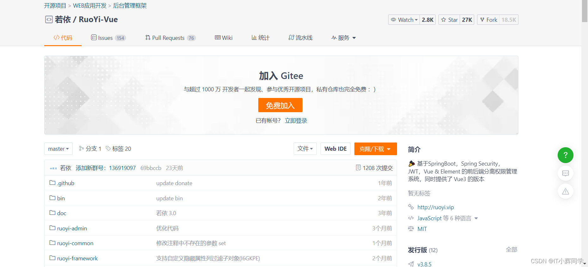Switch to the 代码 tab
Image resolution: width=588 pixels, height=267 pixels.
pos(63,38)
